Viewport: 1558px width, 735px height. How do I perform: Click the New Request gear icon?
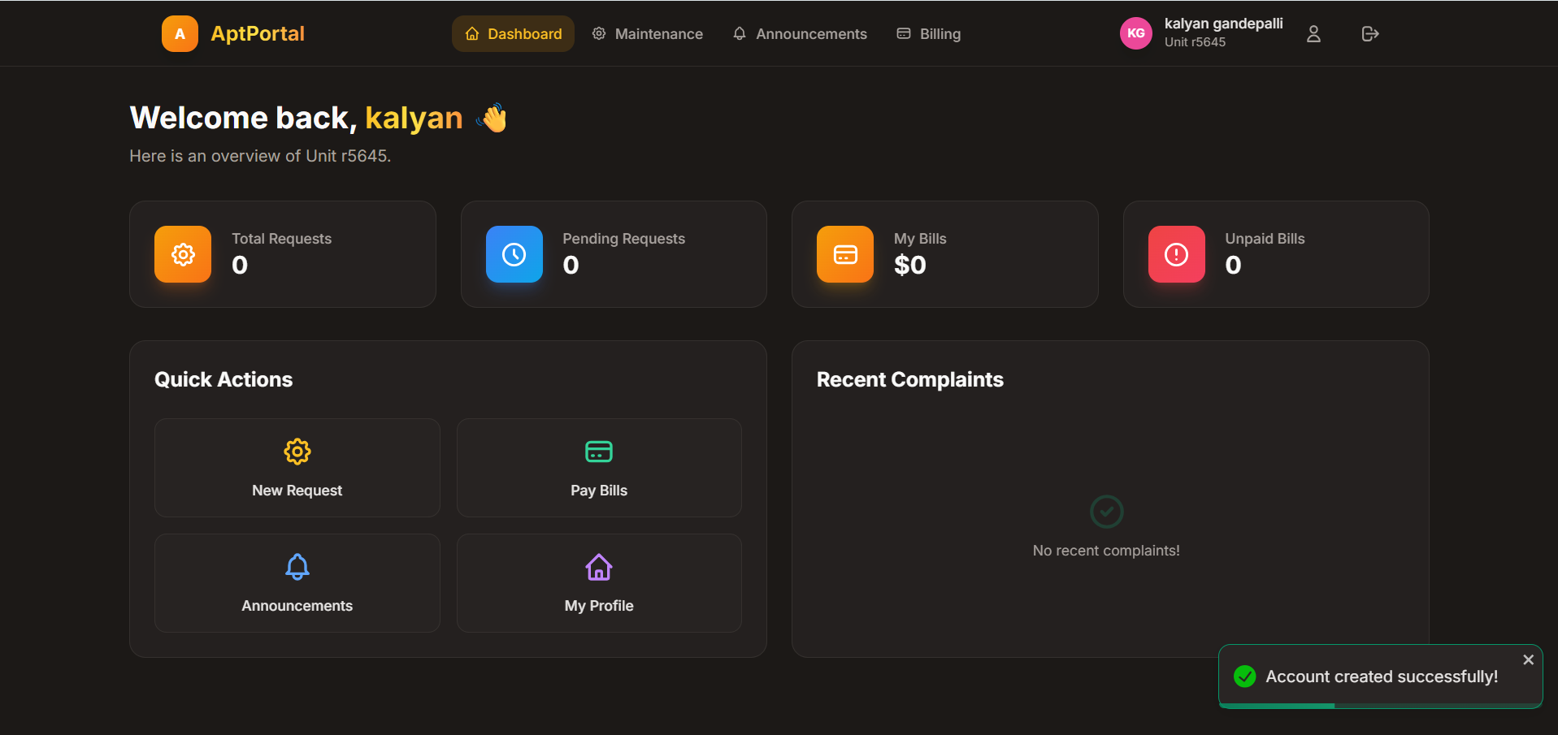click(x=297, y=452)
